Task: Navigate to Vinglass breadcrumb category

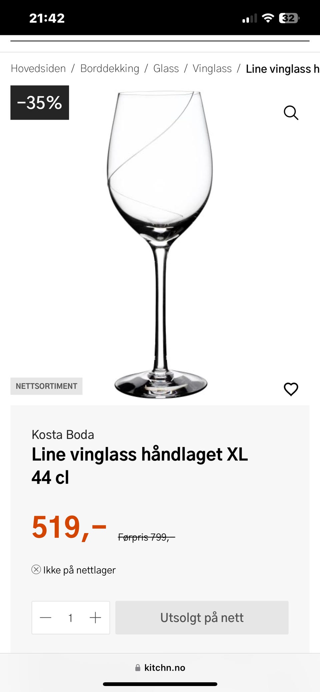Action: [x=212, y=69]
